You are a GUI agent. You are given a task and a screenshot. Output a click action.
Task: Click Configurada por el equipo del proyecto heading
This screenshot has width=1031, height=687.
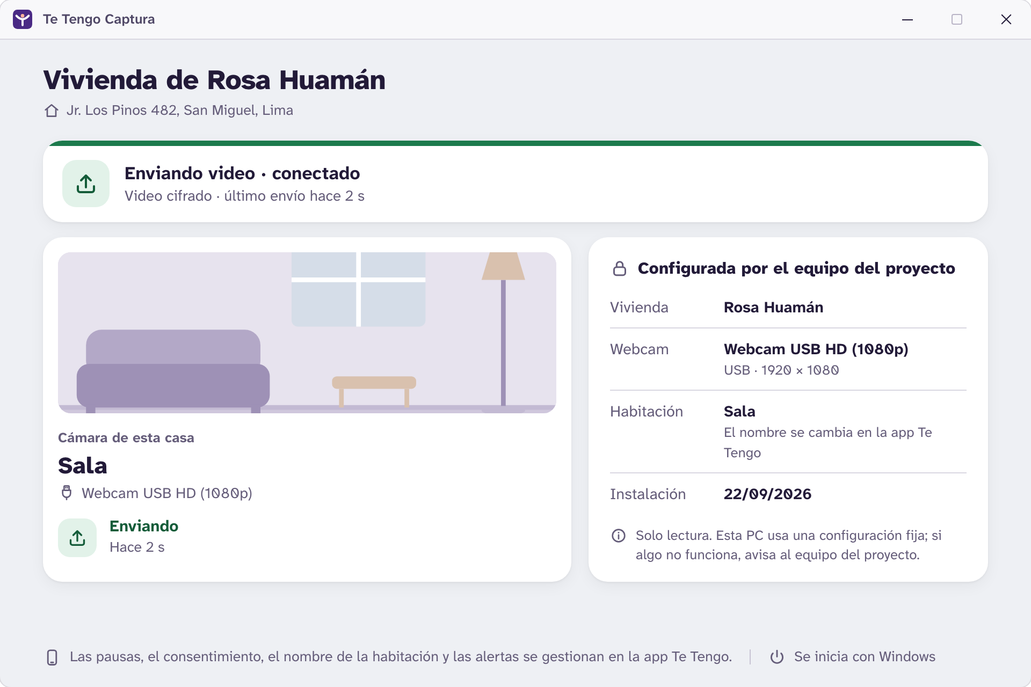tap(796, 268)
